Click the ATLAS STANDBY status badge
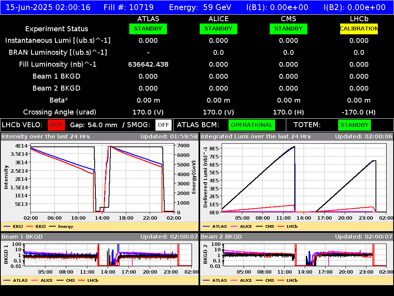Screen dimensions: 394x296 point(148,29)
